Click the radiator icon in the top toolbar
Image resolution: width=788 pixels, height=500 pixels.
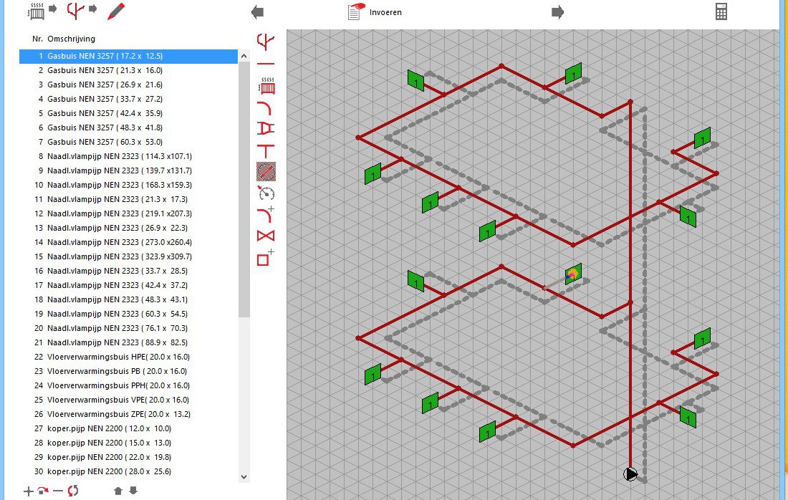[37, 11]
